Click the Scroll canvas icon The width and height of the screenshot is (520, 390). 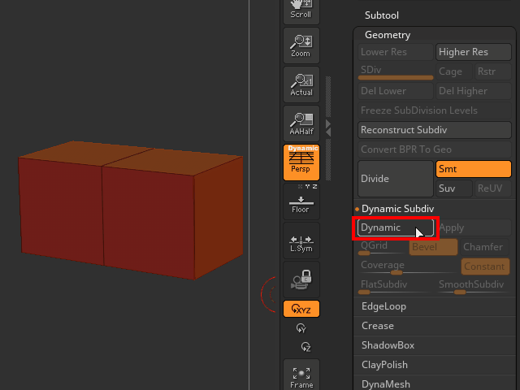(301, 11)
